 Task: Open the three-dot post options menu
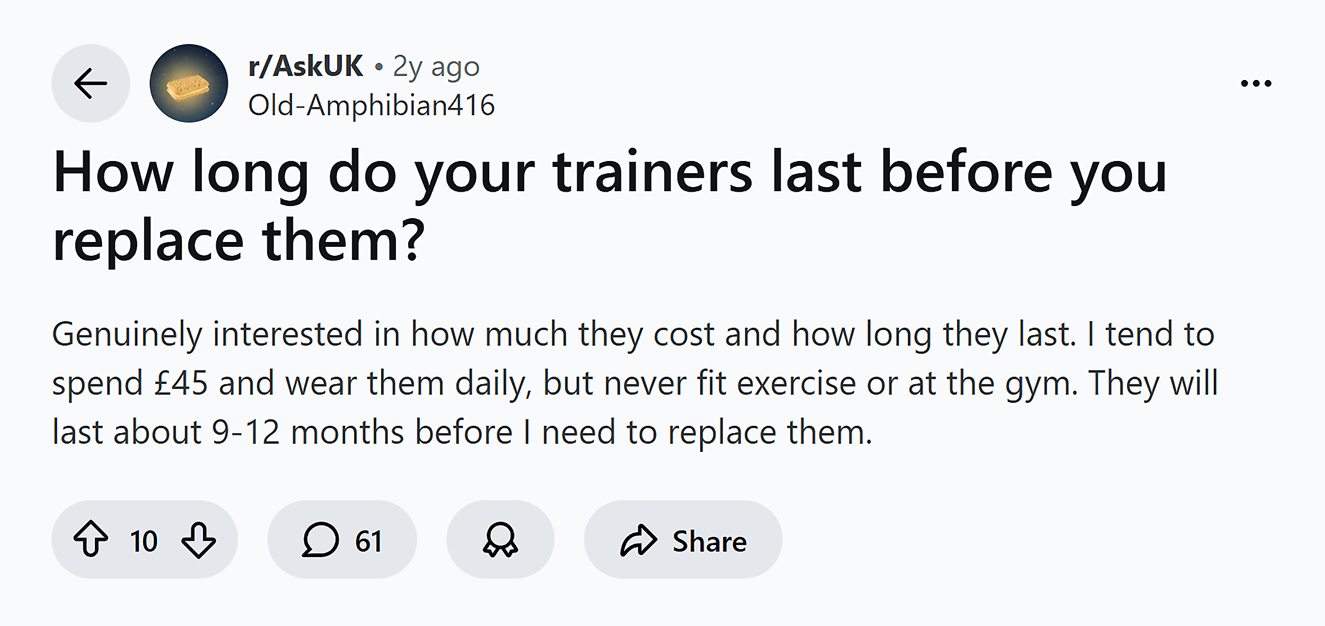[1256, 83]
